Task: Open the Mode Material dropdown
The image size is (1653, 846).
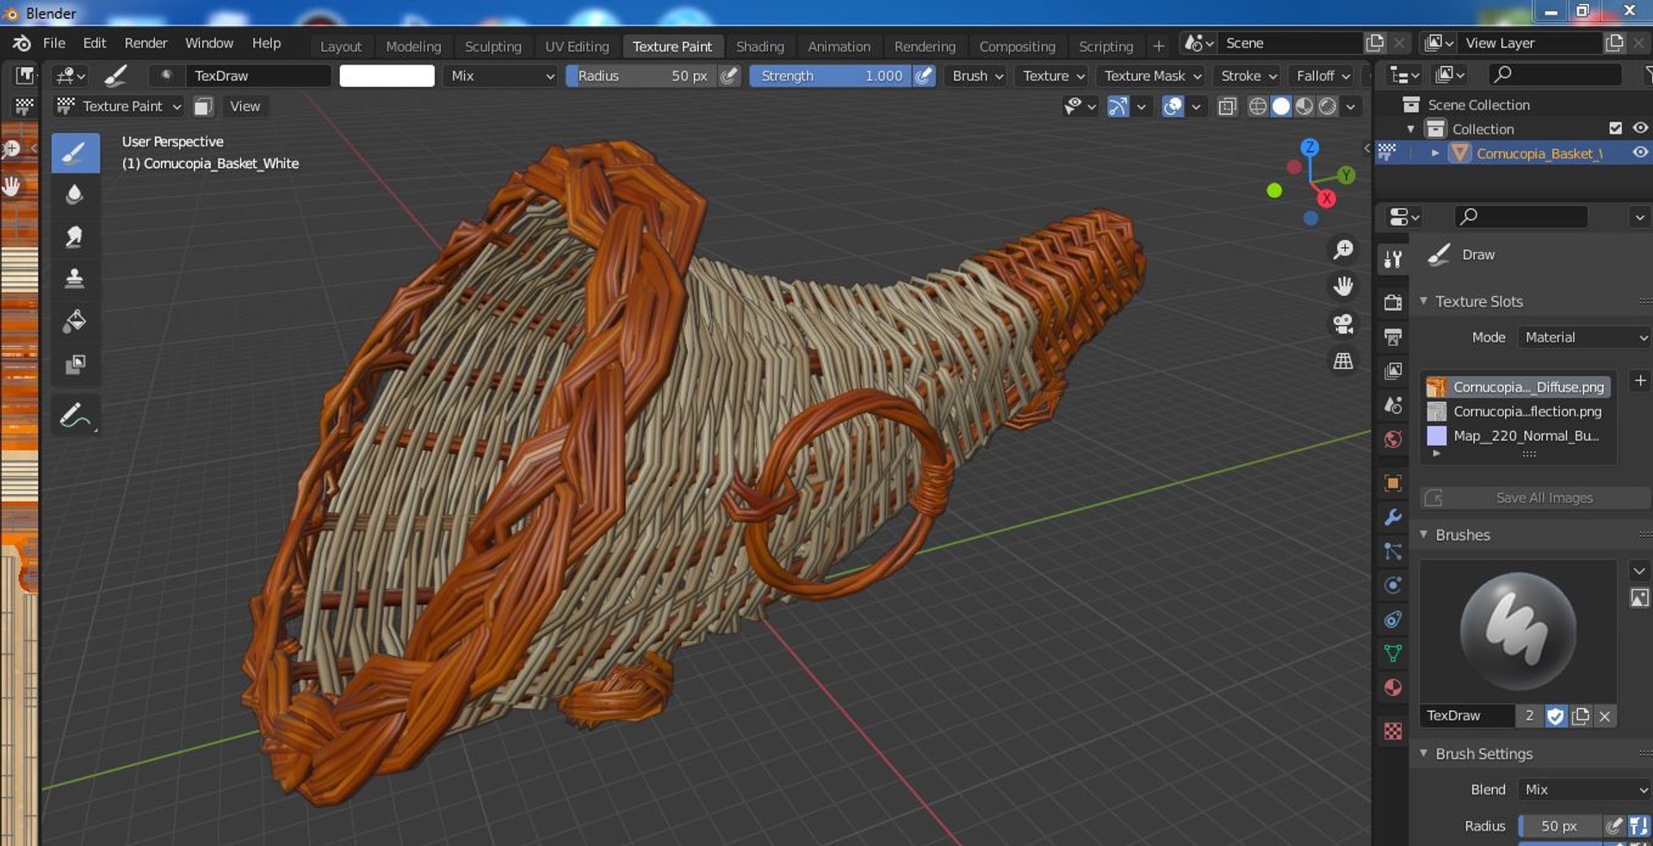Action: 1584,337
